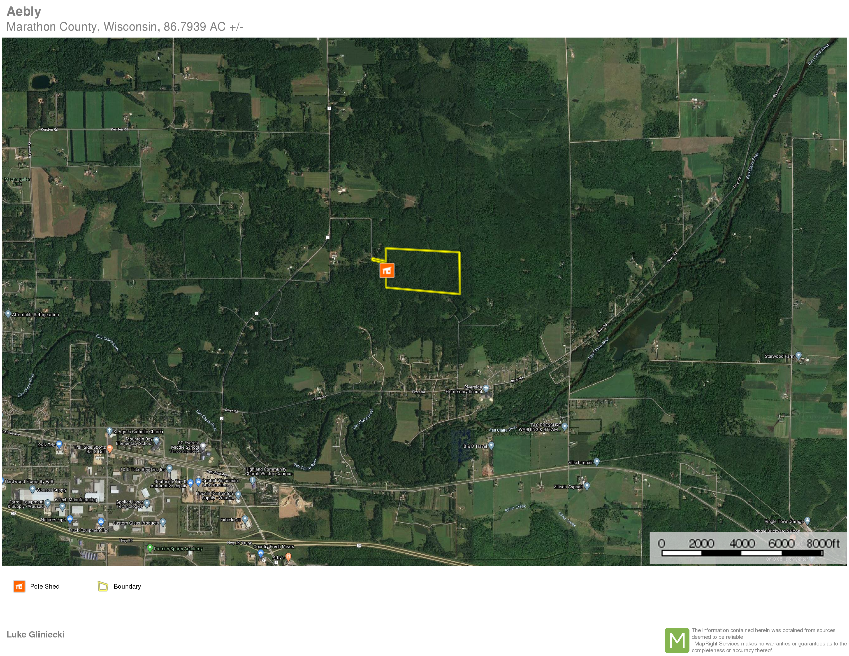Click the Riverside Elementary School pin
This screenshot has height=656, width=849.
486,388
